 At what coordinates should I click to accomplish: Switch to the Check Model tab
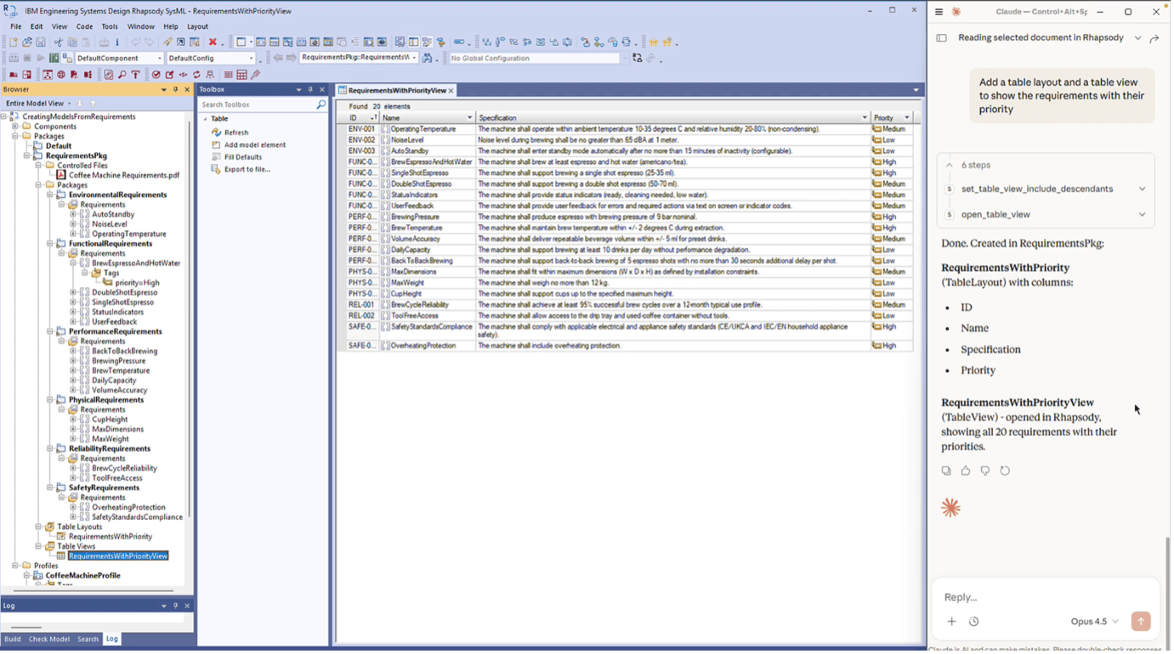[x=49, y=640]
